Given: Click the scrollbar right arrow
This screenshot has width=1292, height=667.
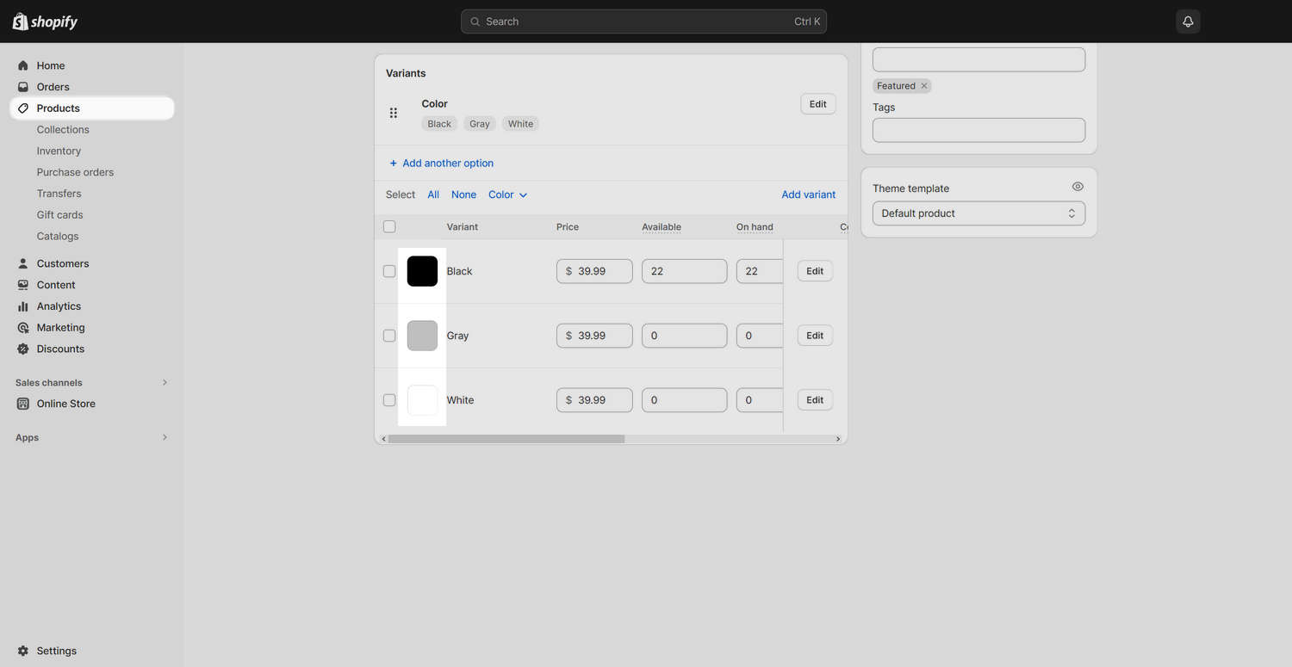Looking at the screenshot, I should 838,439.
